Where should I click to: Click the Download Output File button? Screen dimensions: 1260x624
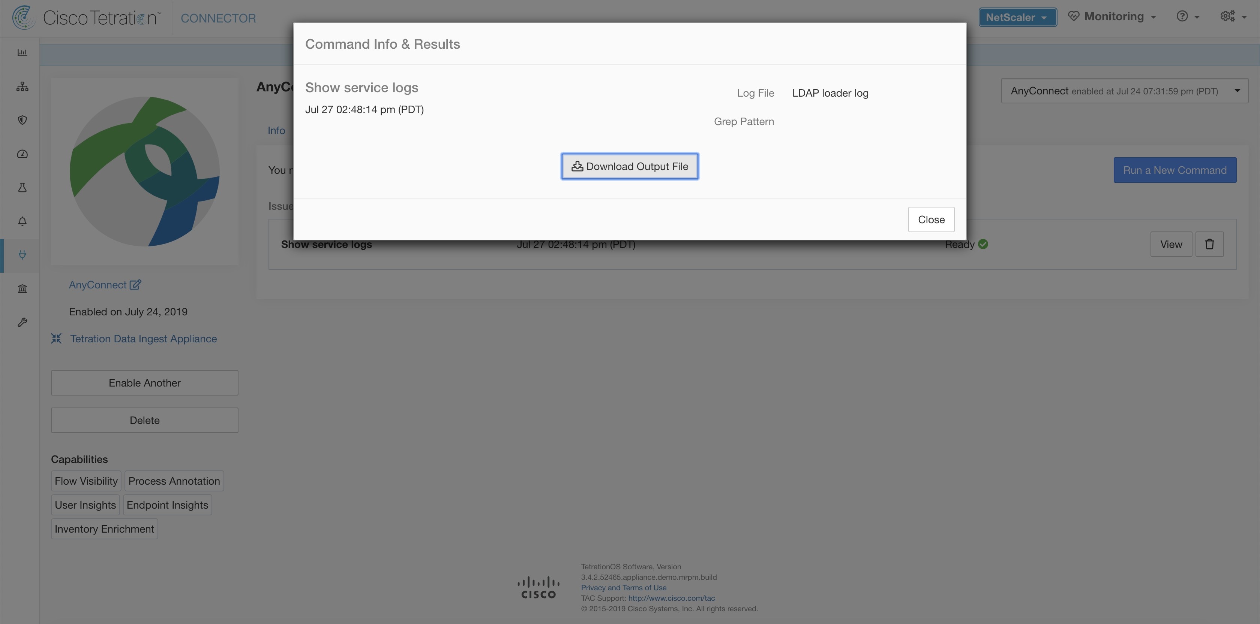click(x=630, y=166)
